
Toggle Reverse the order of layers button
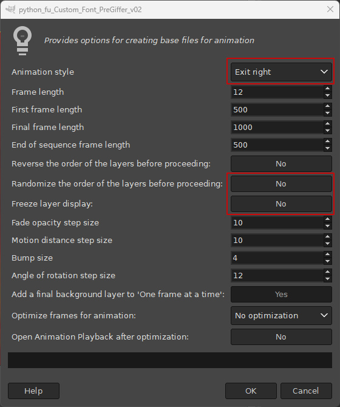[281, 164]
